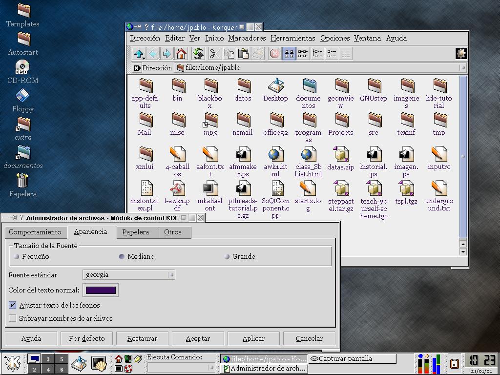The width and height of the screenshot is (500, 375).
Task: Open the normal text color swatch
Action: coord(101,290)
